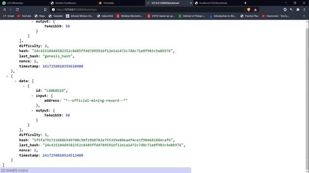
Task: Click the hash value starting with 24c415104d under difficulty 2
Action: [x=102, y=51]
